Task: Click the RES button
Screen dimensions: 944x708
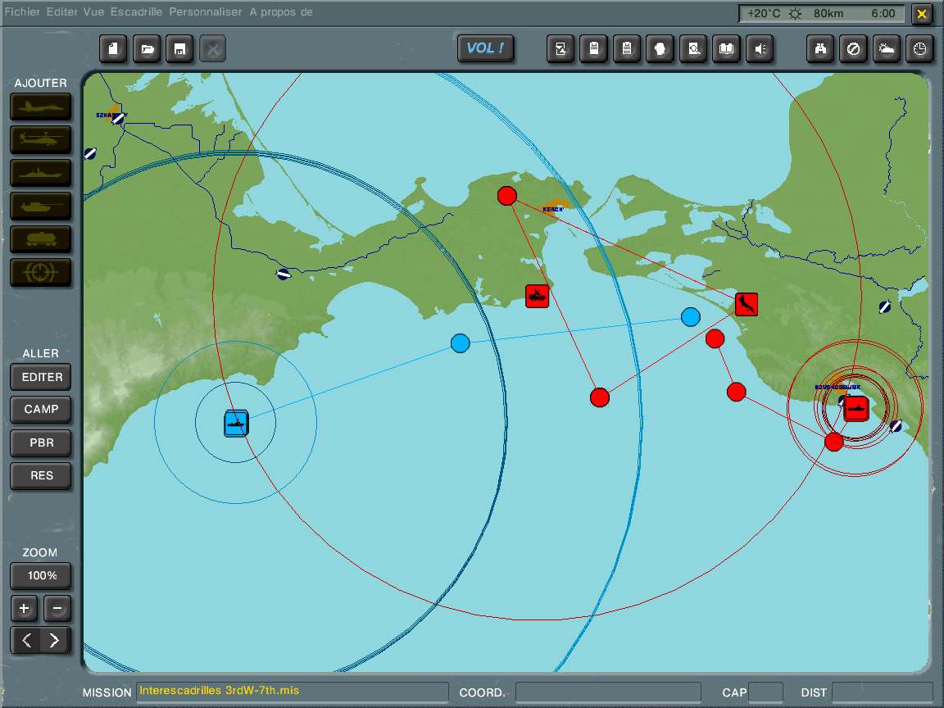Action: [41, 475]
